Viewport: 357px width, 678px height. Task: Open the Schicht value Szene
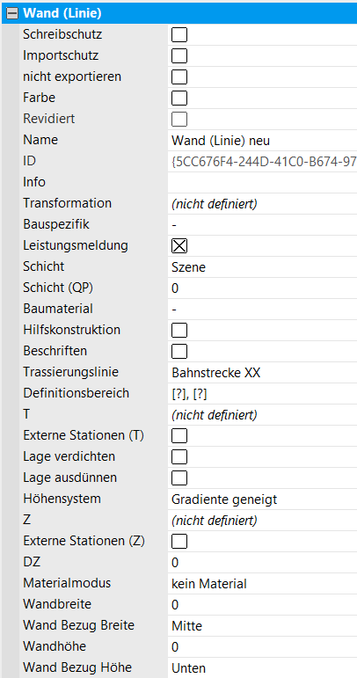point(262,267)
